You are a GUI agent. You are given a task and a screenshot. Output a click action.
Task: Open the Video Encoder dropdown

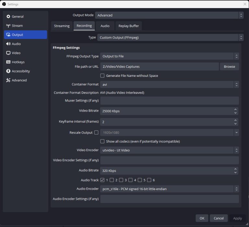click(x=169, y=150)
